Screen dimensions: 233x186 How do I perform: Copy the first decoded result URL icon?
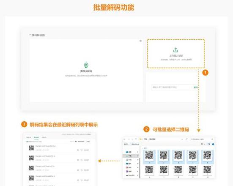click(x=55, y=146)
